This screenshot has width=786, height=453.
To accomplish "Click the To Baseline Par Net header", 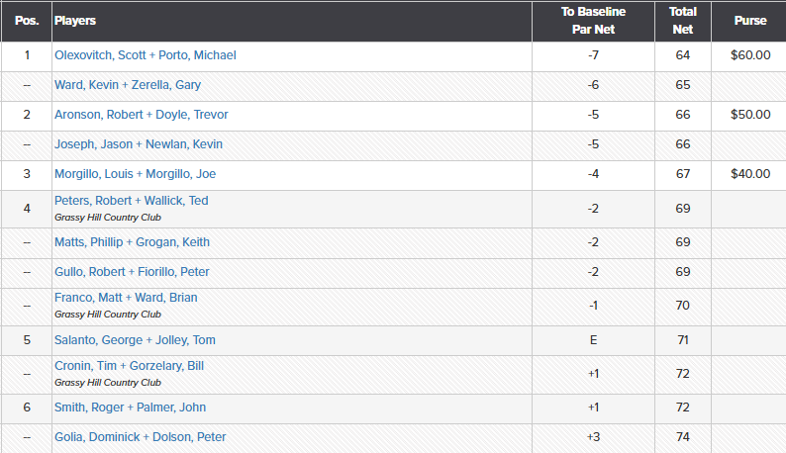I will pos(592,21).
